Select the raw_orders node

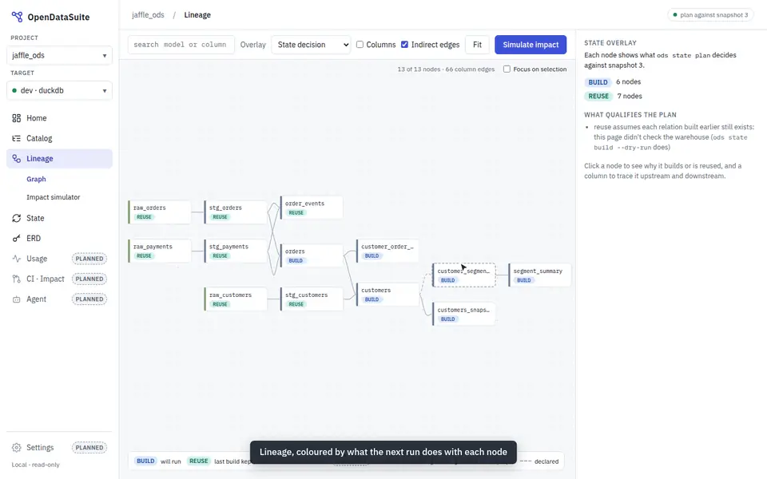click(160, 212)
